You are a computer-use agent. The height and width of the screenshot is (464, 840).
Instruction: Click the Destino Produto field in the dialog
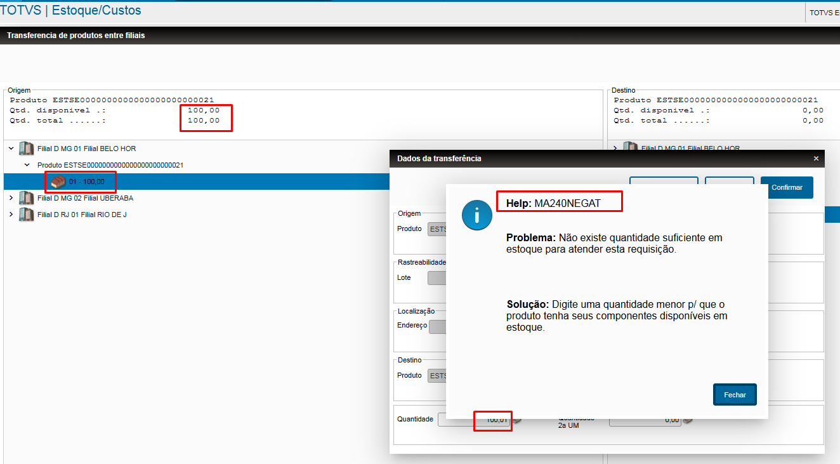coord(437,376)
